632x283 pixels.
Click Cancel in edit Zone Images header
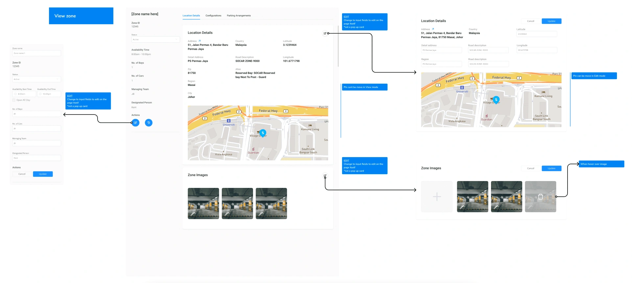coord(531,168)
